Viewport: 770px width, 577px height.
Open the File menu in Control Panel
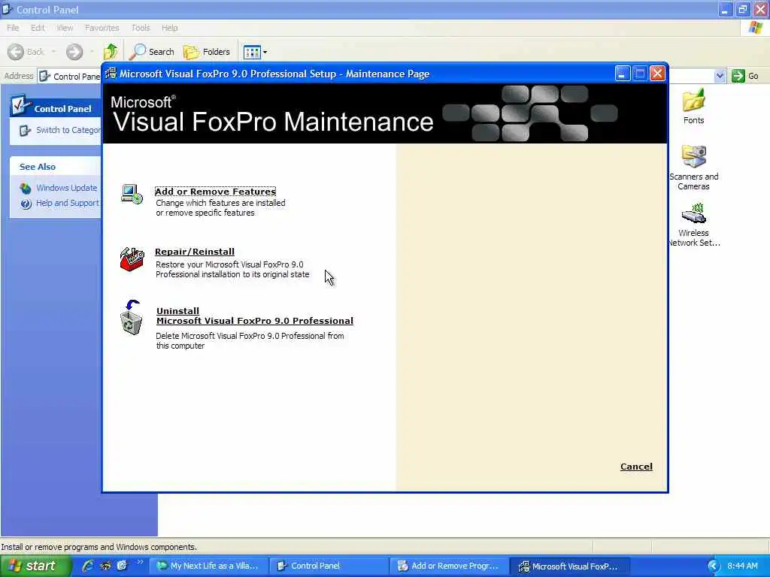coord(13,28)
